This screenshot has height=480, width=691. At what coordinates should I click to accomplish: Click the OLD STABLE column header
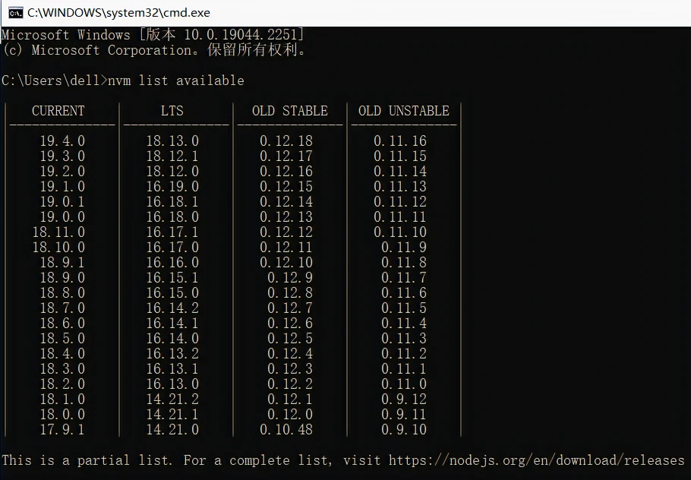tap(289, 111)
